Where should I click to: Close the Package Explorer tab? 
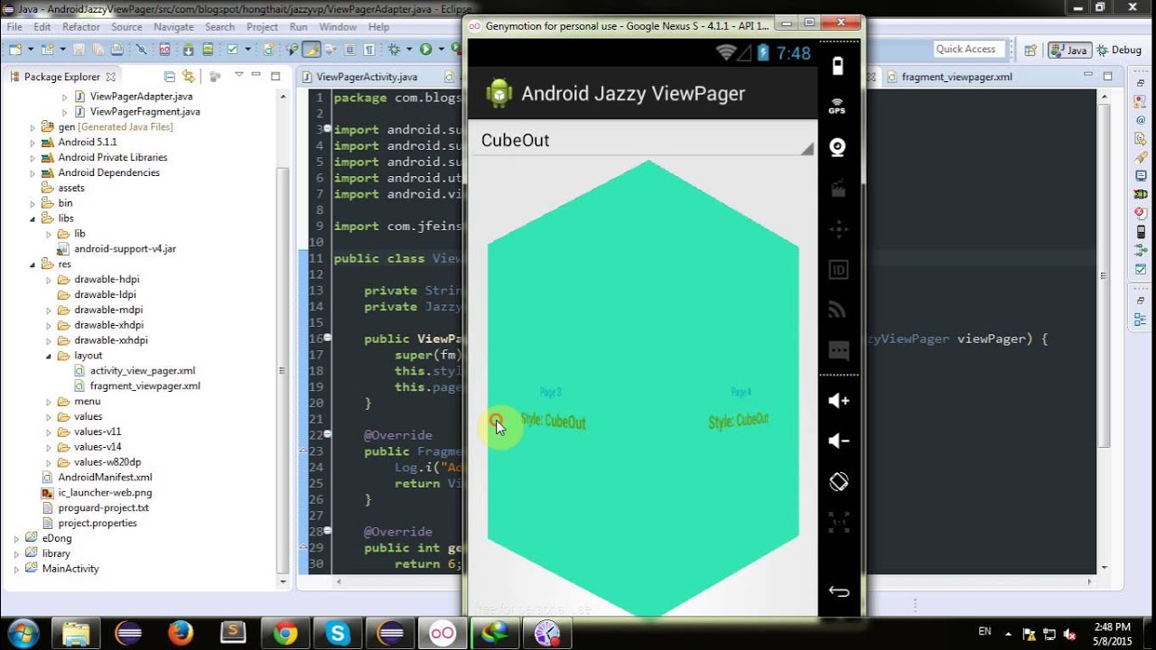coord(111,78)
